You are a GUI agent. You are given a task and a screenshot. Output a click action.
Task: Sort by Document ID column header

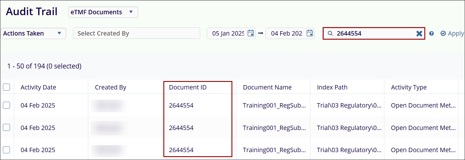click(x=188, y=87)
